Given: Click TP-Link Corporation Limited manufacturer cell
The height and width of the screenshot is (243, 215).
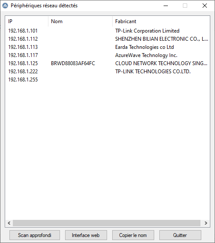Looking at the screenshot, I should tap(147, 31).
